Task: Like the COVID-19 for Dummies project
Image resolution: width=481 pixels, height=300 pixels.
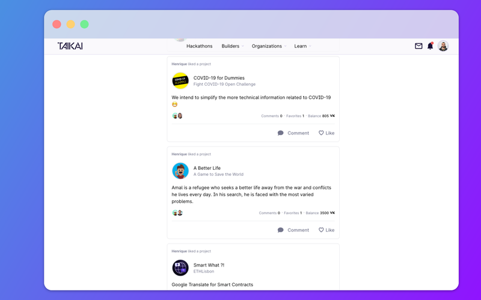Action: point(326,133)
